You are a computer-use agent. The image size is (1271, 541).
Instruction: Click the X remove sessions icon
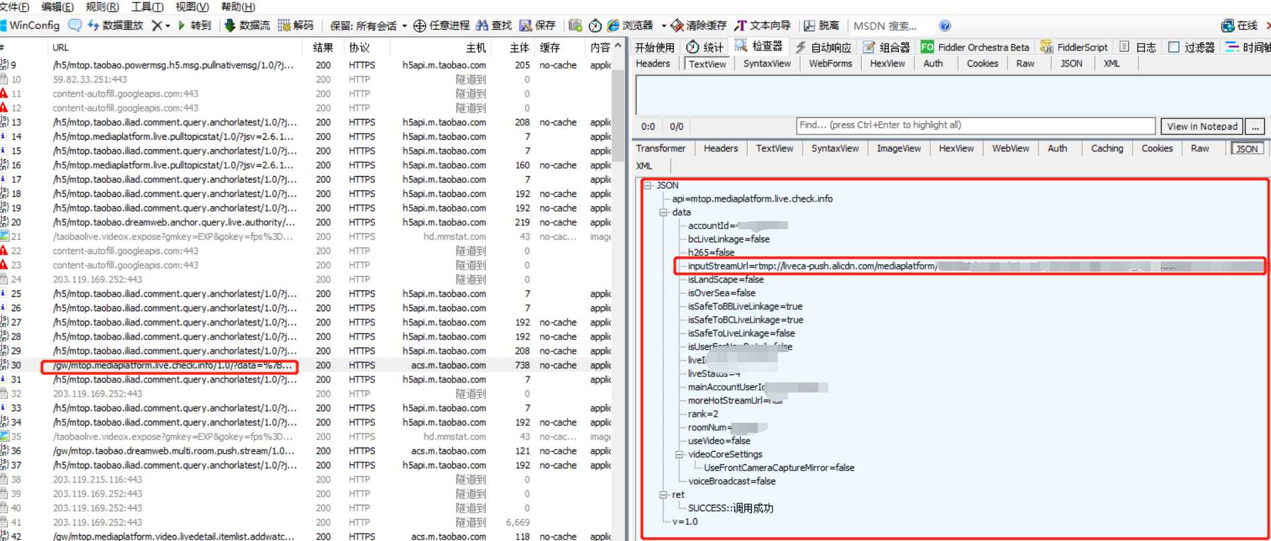point(157,26)
